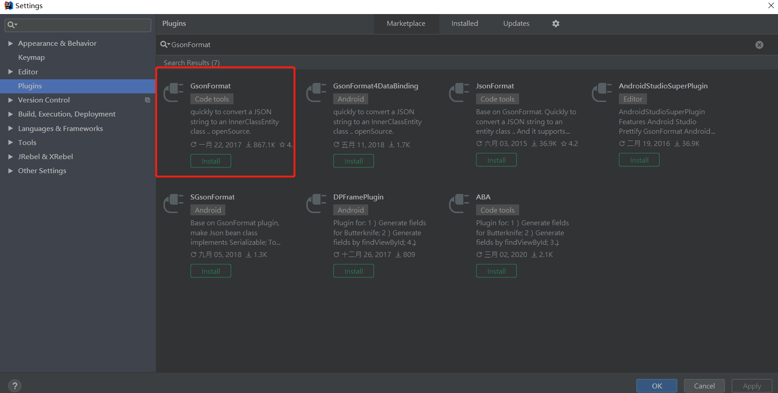
Task: Install the ABA plugin
Action: (x=496, y=271)
